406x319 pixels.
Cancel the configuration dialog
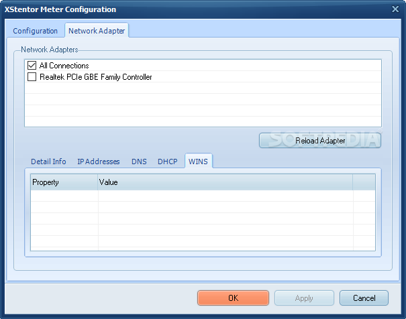[364, 298]
